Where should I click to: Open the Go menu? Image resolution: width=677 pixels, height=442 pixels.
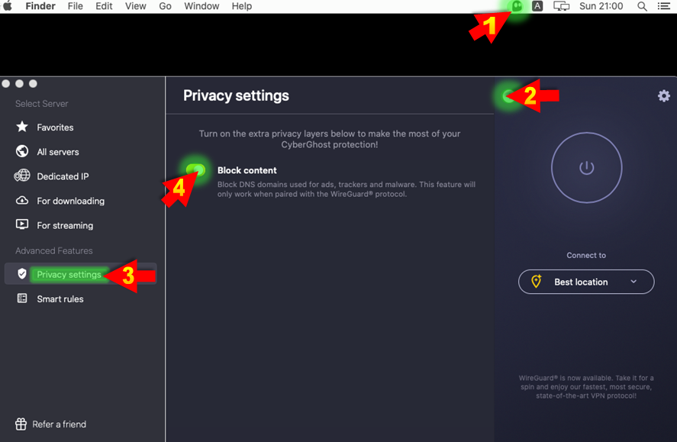point(165,6)
